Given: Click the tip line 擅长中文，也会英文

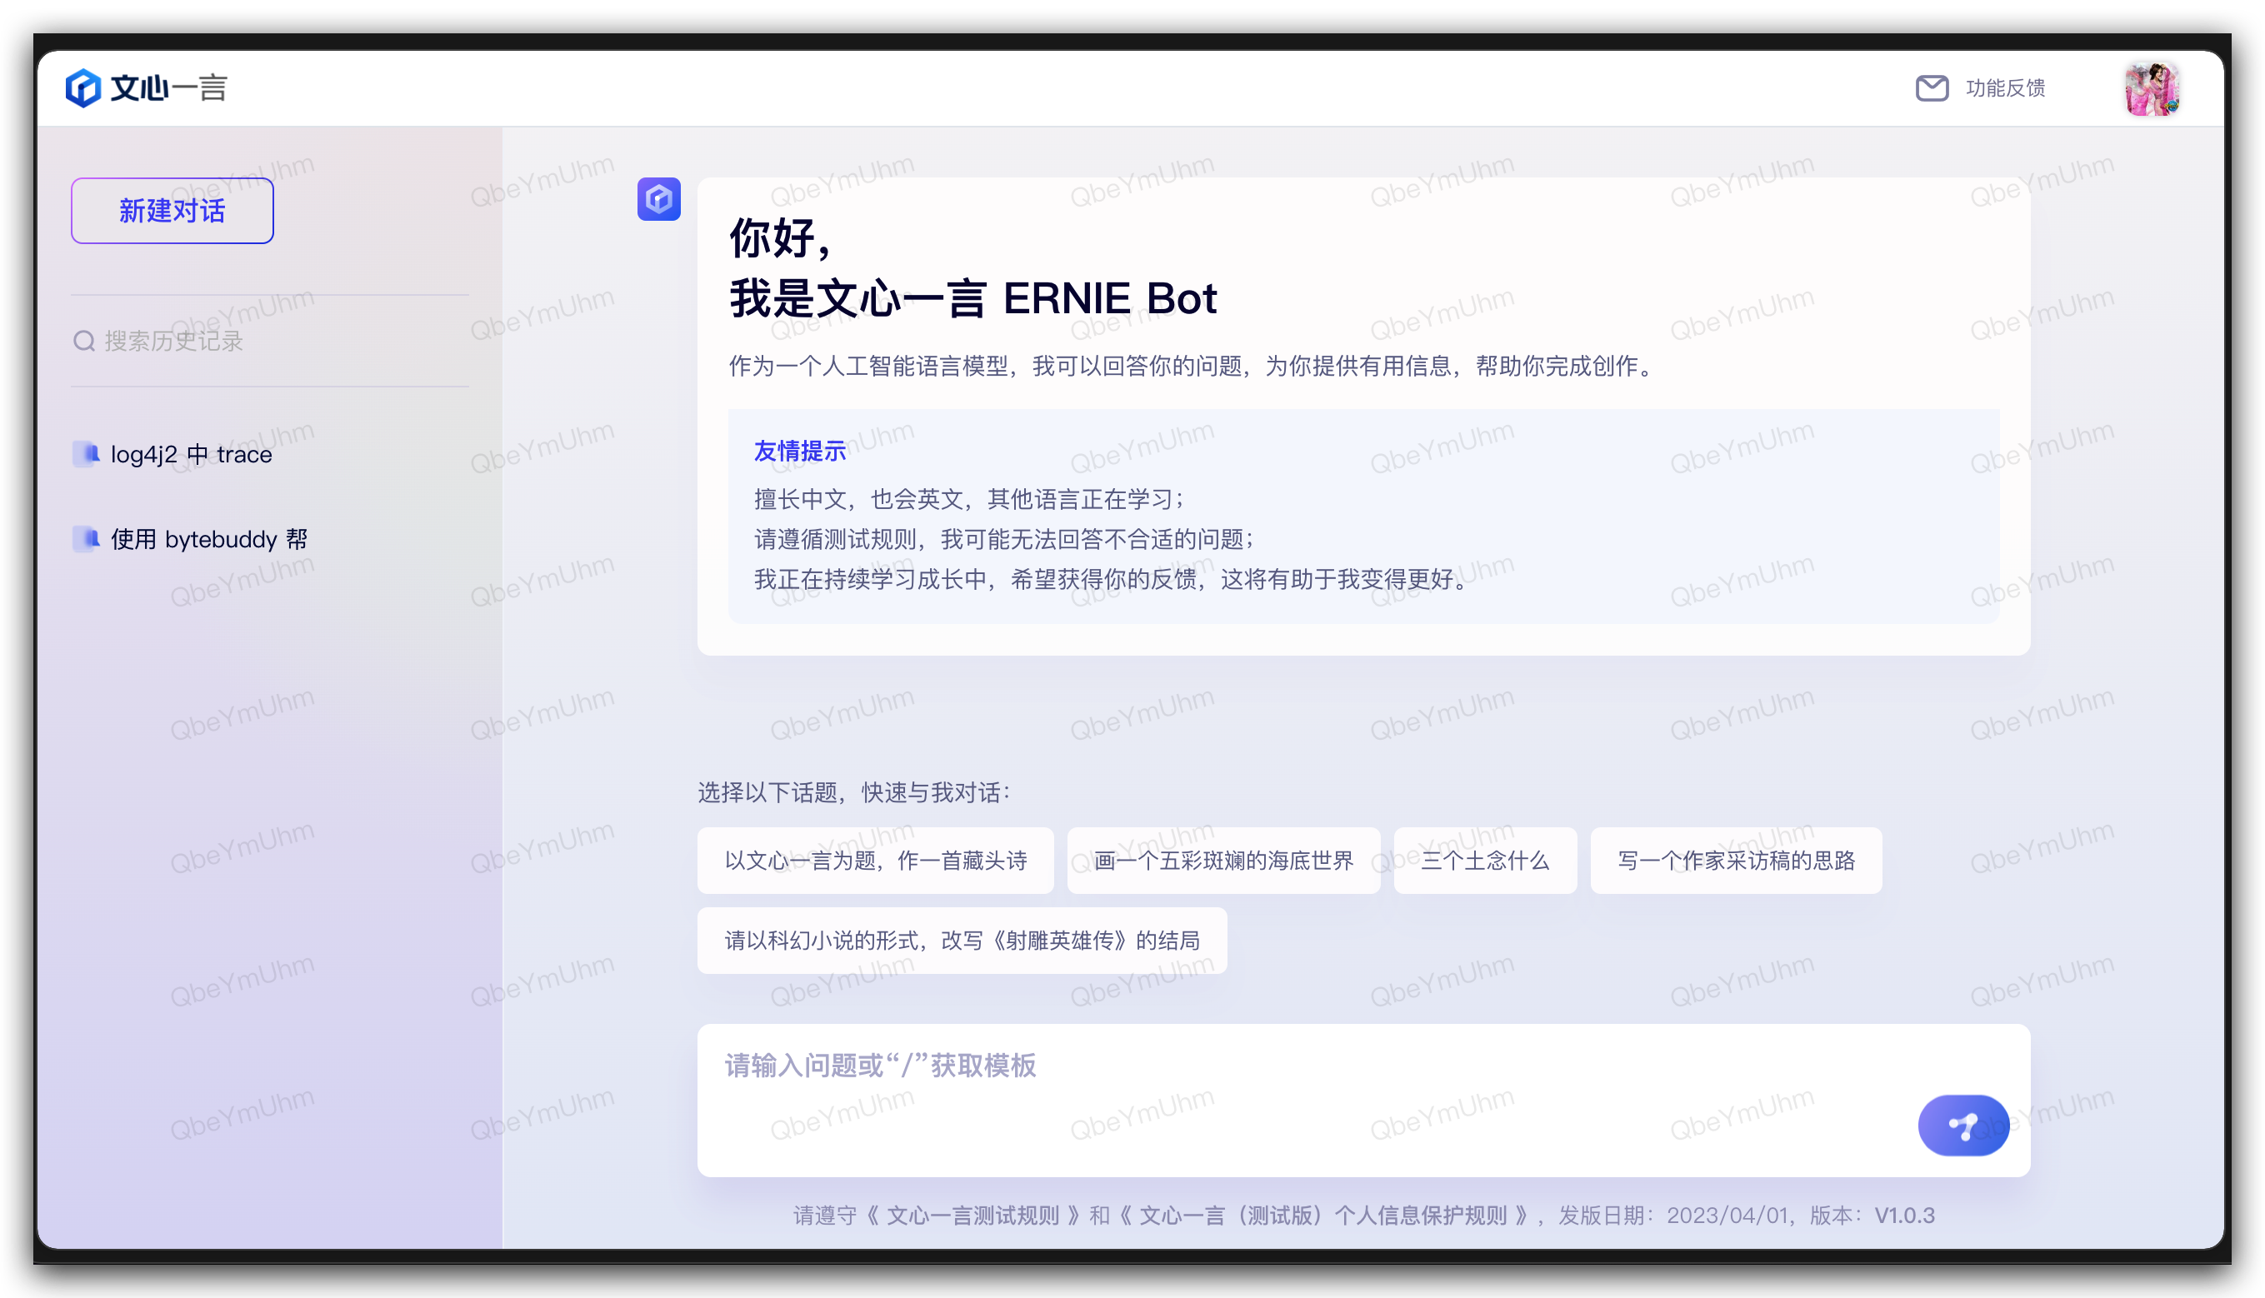Looking at the screenshot, I should pyautogui.click(x=968, y=499).
